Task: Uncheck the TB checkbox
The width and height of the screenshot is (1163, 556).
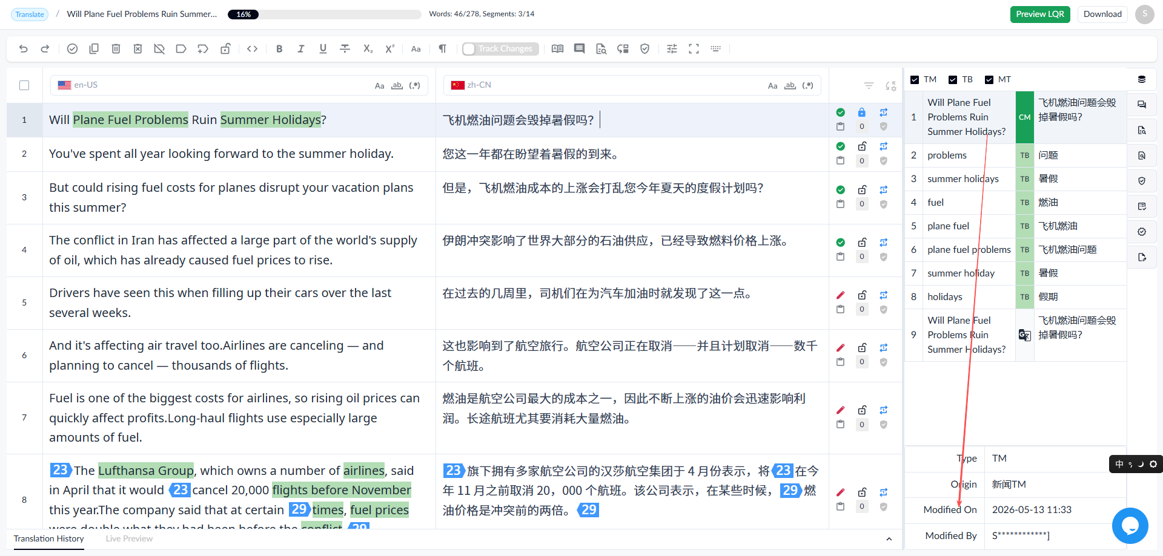Action: tap(953, 80)
